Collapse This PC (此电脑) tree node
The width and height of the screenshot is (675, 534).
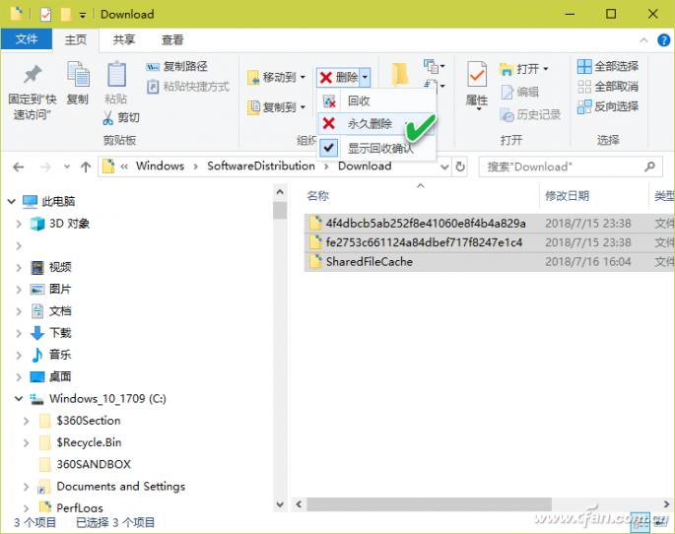coord(12,201)
